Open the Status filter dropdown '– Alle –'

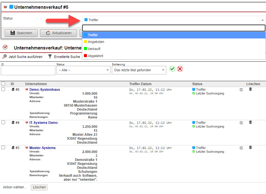coord(83,70)
